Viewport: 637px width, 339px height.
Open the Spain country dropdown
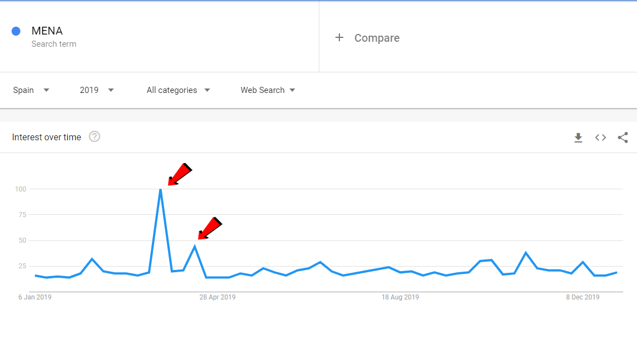pos(31,90)
